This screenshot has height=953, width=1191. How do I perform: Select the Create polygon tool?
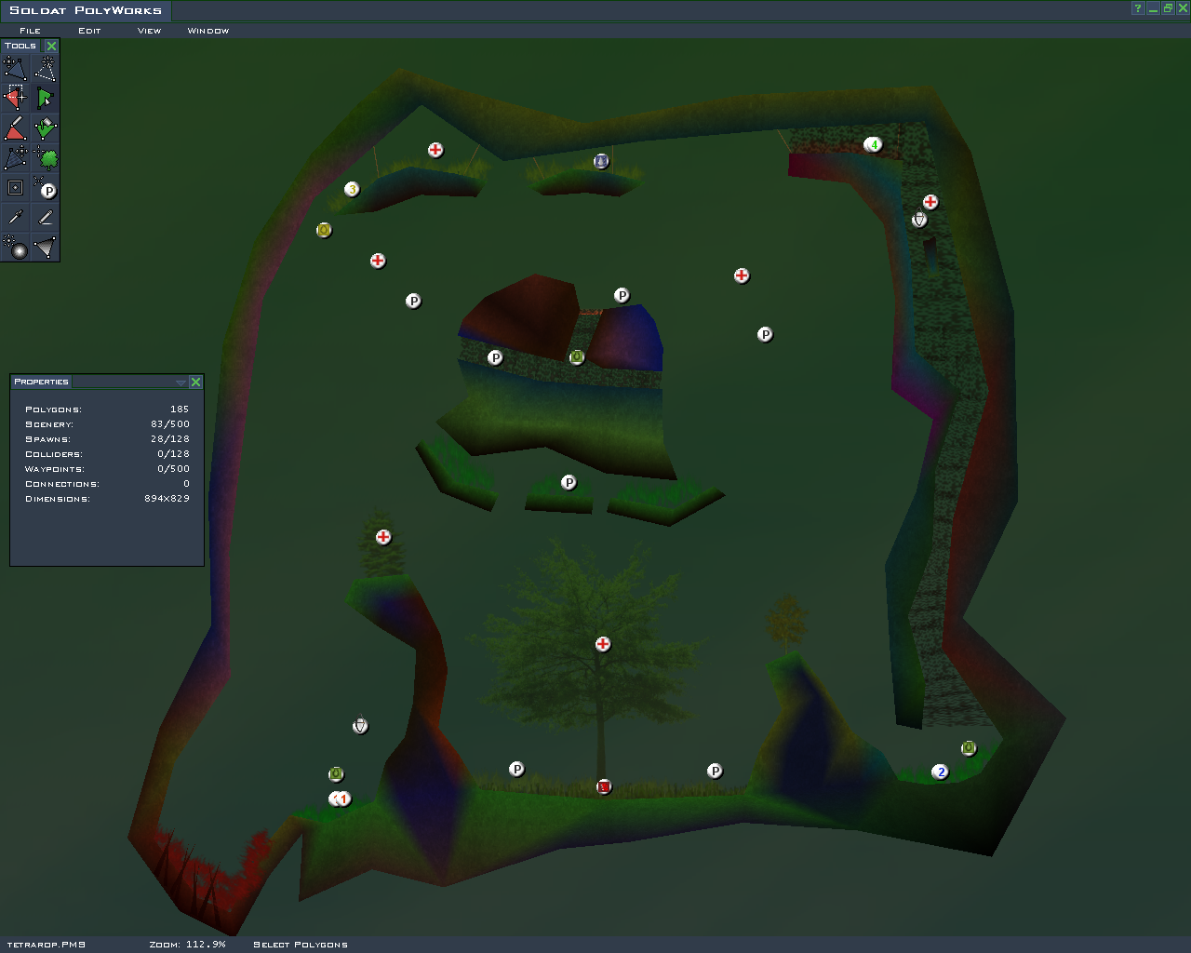coord(45,68)
